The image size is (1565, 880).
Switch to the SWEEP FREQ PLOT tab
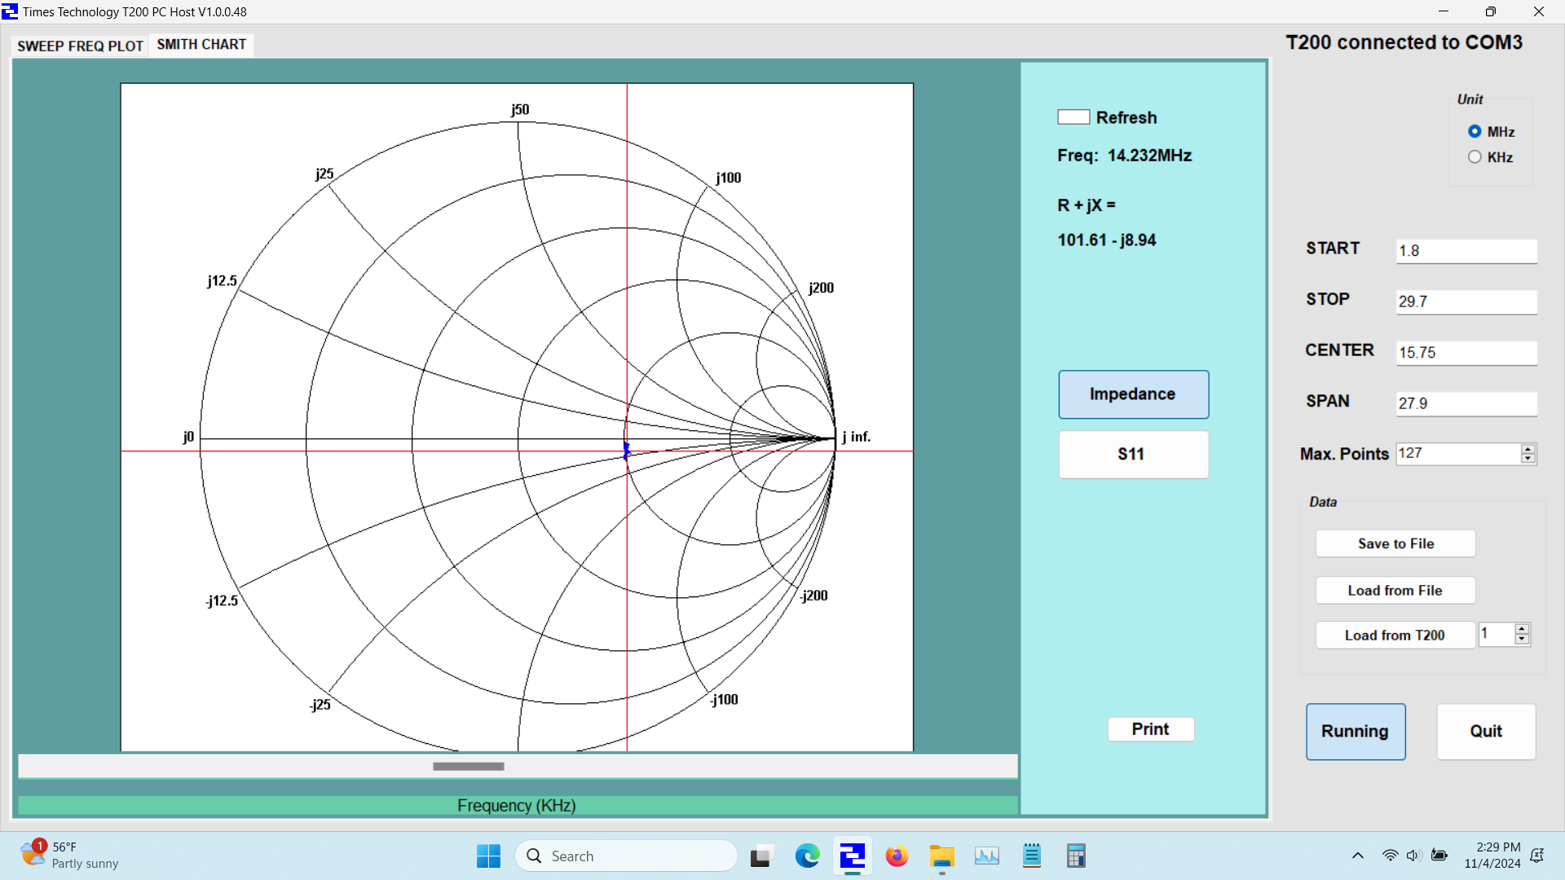point(80,46)
